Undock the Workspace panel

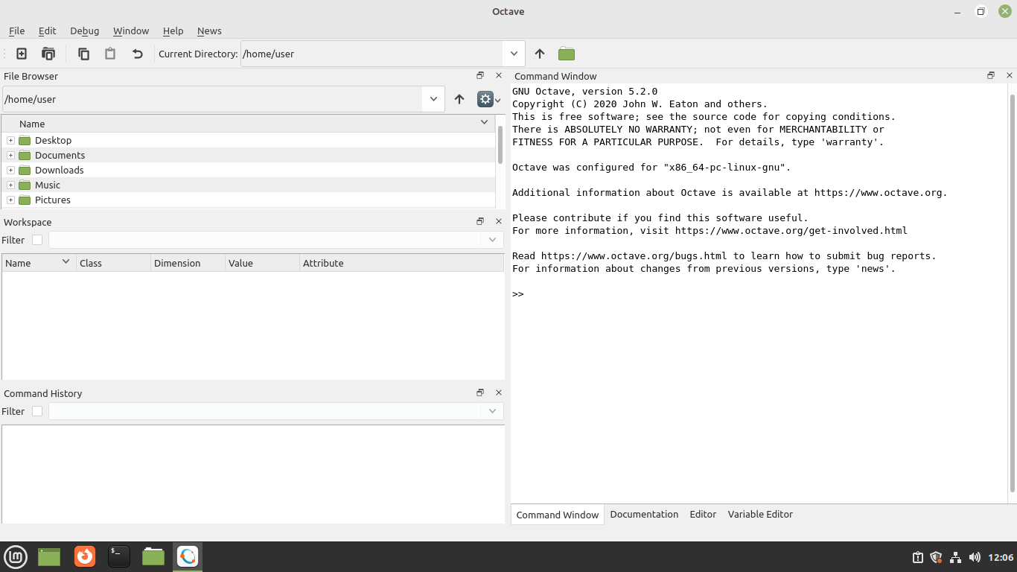tap(480, 221)
